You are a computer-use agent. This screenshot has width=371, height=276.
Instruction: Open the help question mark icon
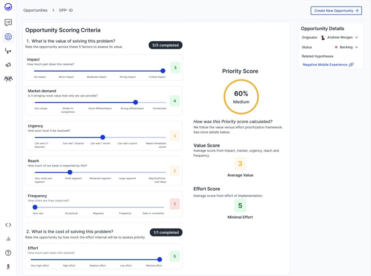click(x=8, y=252)
